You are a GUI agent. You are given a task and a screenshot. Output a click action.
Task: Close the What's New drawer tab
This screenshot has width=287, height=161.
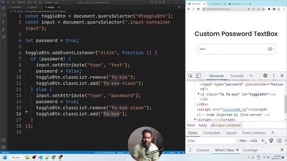[237, 150]
